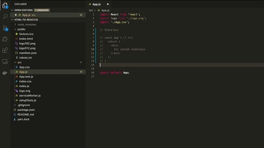Click the favicon.ico star icon
Image resolution: width=264 pixels, height=148 pixels.
tap(16, 34)
